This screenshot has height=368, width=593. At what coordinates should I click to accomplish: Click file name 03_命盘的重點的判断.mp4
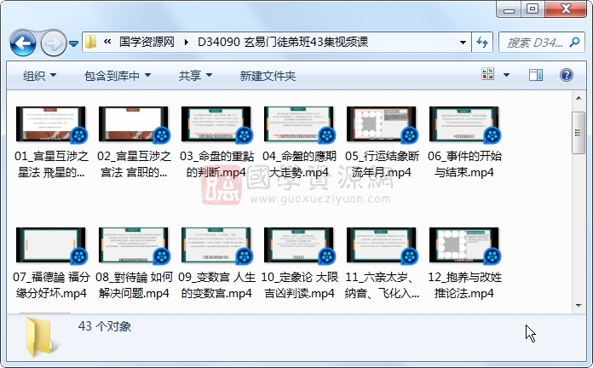click(216, 164)
